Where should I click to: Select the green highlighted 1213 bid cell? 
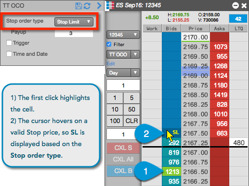171,172
